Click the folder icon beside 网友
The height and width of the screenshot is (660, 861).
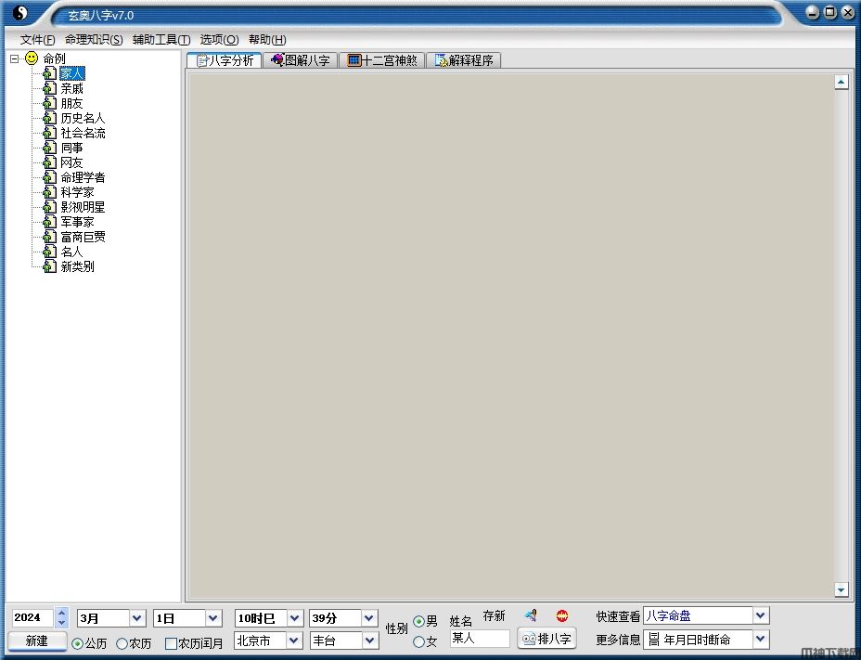(49, 162)
